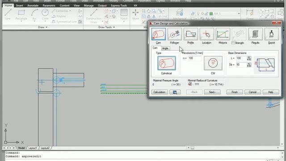Open the Express Tools ribbon tab
This screenshot has height=161, width=286.
(x=119, y=5)
